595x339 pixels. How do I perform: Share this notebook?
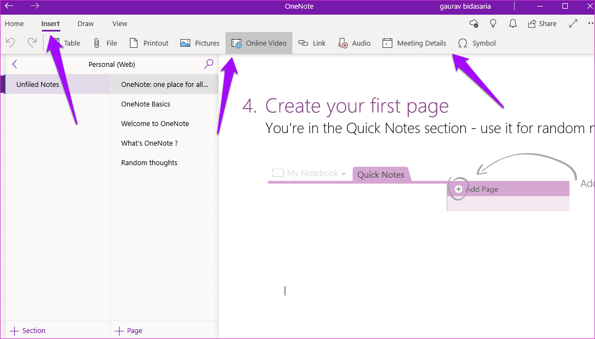[542, 23]
